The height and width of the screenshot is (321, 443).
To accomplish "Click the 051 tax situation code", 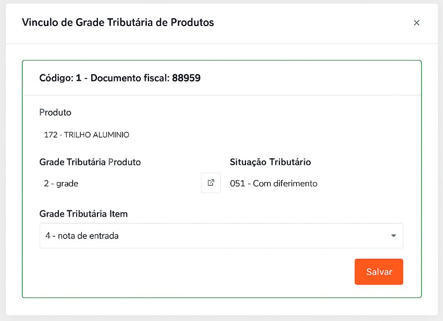I will coord(237,184).
